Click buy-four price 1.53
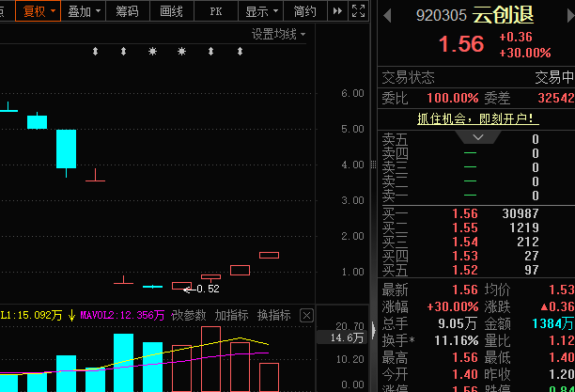The height and width of the screenshot is (392, 575). (465, 256)
